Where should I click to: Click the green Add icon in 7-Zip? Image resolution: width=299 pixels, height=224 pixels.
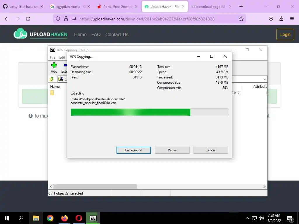[54, 65]
